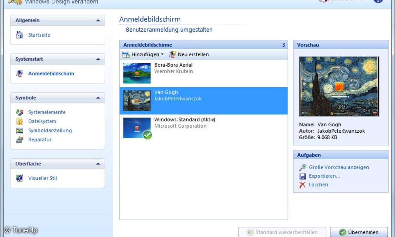395x237 pixels.
Task: Click the Reparatur icon
Action: 20,140
